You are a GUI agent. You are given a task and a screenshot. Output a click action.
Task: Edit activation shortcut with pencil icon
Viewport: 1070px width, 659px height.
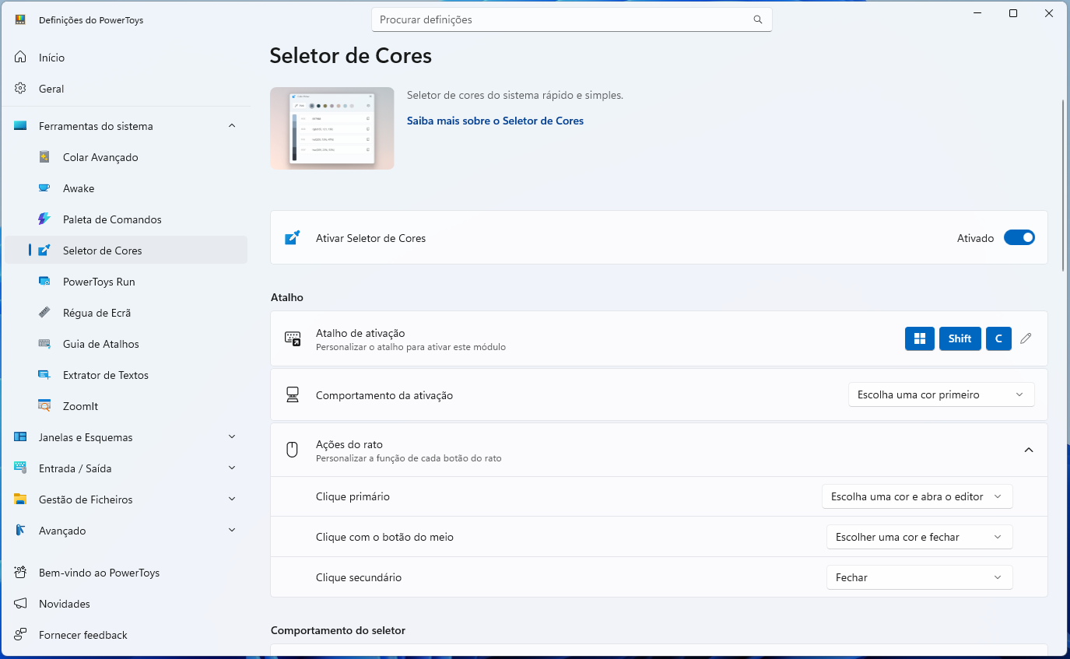(1026, 338)
